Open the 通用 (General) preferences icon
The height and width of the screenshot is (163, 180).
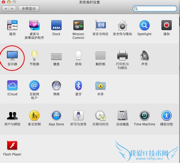pos(12,25)
